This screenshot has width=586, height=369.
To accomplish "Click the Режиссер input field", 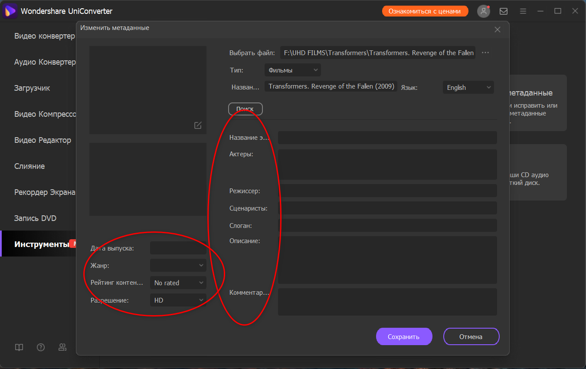I will click(x=387, y=191).
